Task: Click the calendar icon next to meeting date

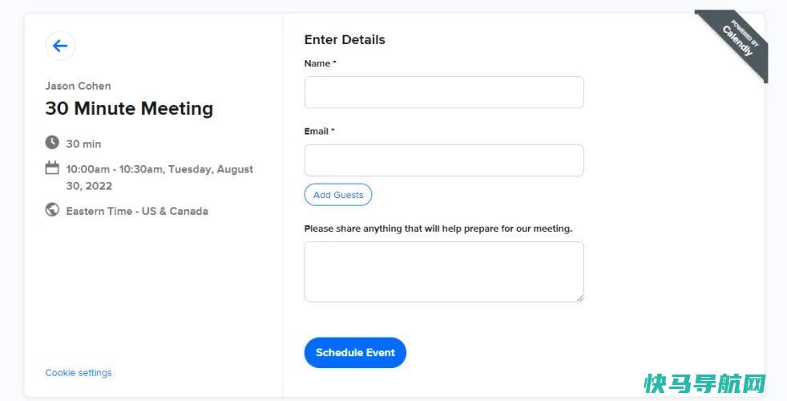Action: pyautogui.click(x=52, y=168)
